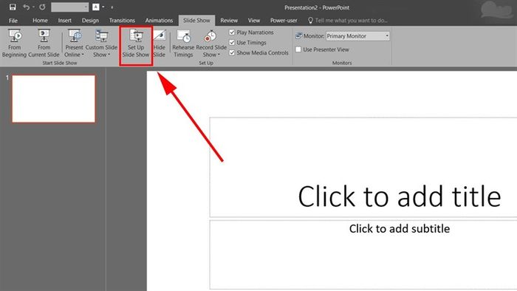Enable Use Presenter View checkbox
517x291 pixels.
click(298, 49)
